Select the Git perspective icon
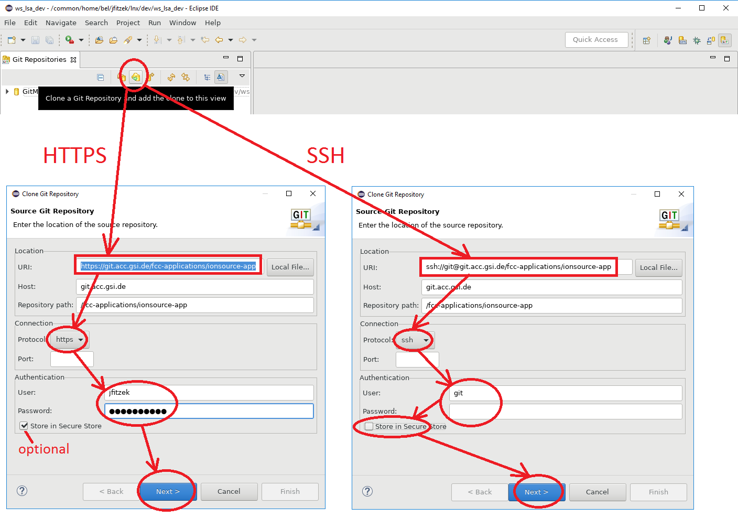The height and width of the screenshot is (518, 738). pyautogui.click(x=725, y=40)
